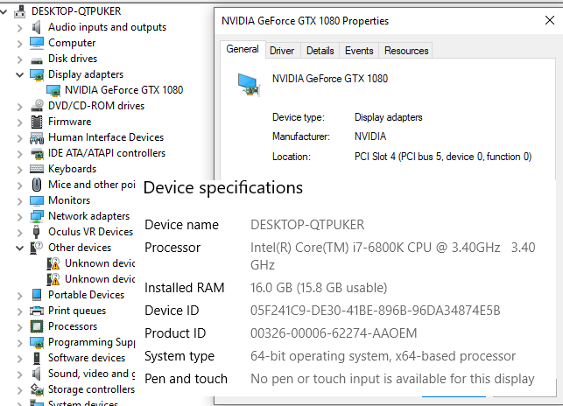Collapse the DESKTOP-QTPUKER root node
Image resolution: width=563 pixels, height=406 pixels.
tap(4, 12)
